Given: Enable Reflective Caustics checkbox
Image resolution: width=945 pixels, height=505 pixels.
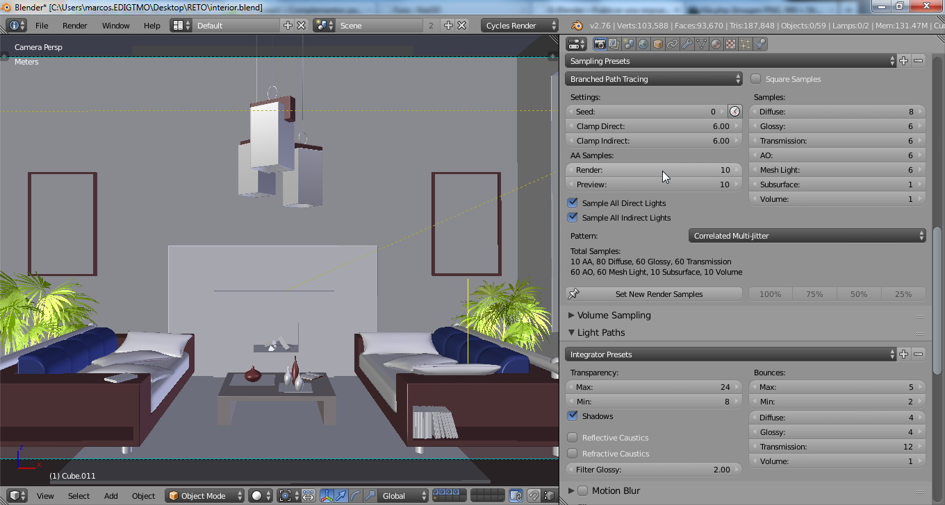Looking at the screenshot, I should (x=573, y=438).
